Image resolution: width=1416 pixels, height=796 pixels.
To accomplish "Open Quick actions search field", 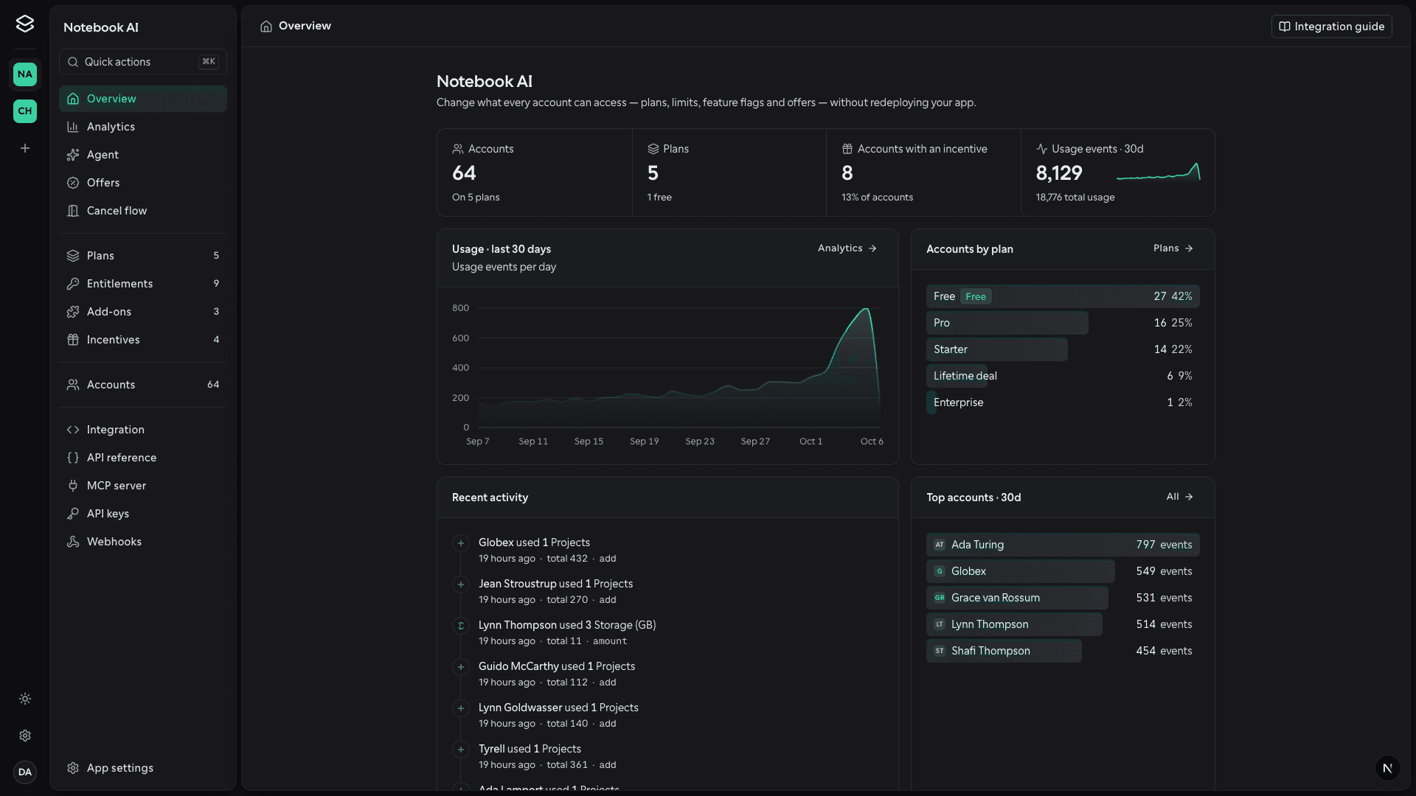I will [143, 62].
